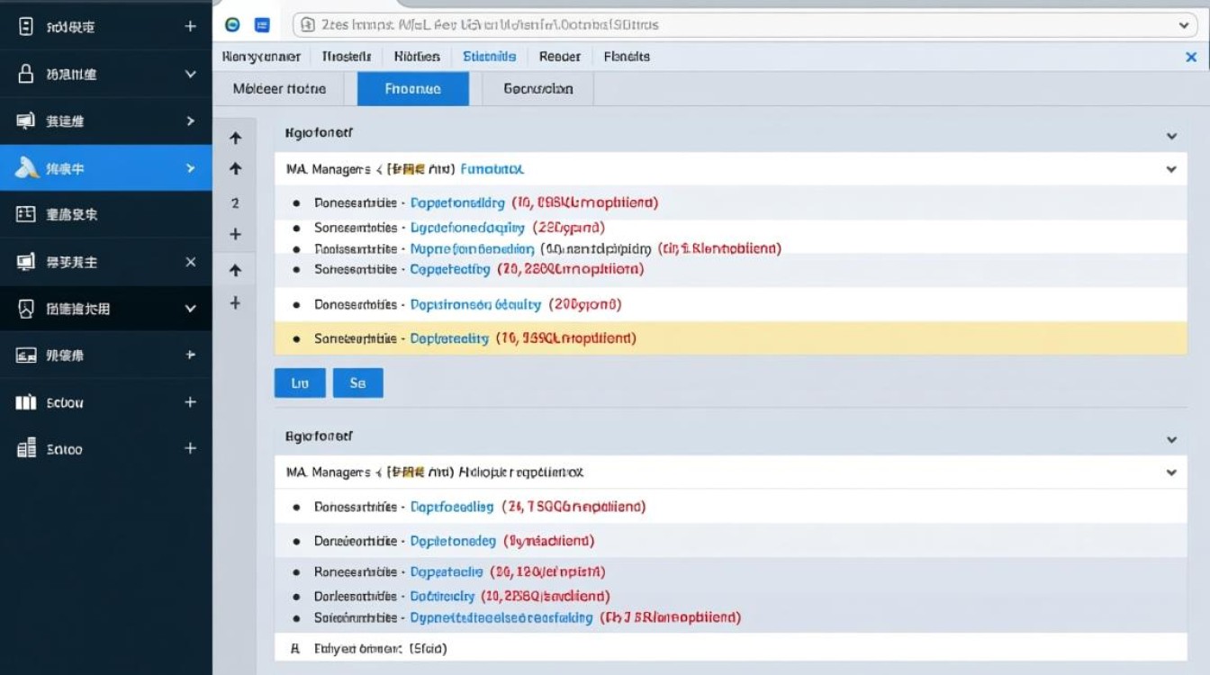Open the browser back navigation icon
The image size is (1210, 675).
[x=233, y=24]
